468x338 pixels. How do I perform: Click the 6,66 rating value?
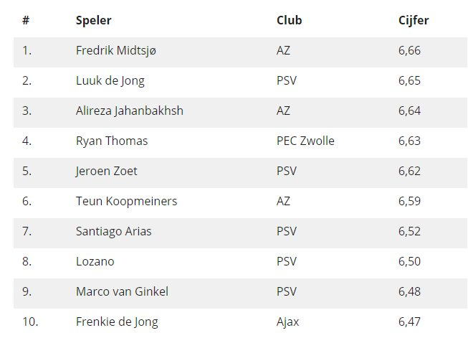point(409,50)
